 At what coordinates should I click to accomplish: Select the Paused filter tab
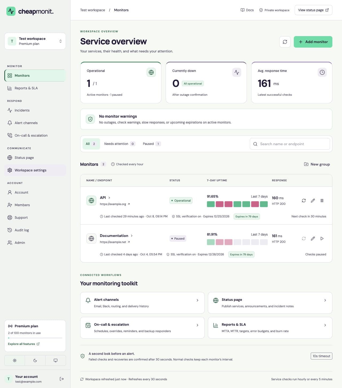point(151,144)
